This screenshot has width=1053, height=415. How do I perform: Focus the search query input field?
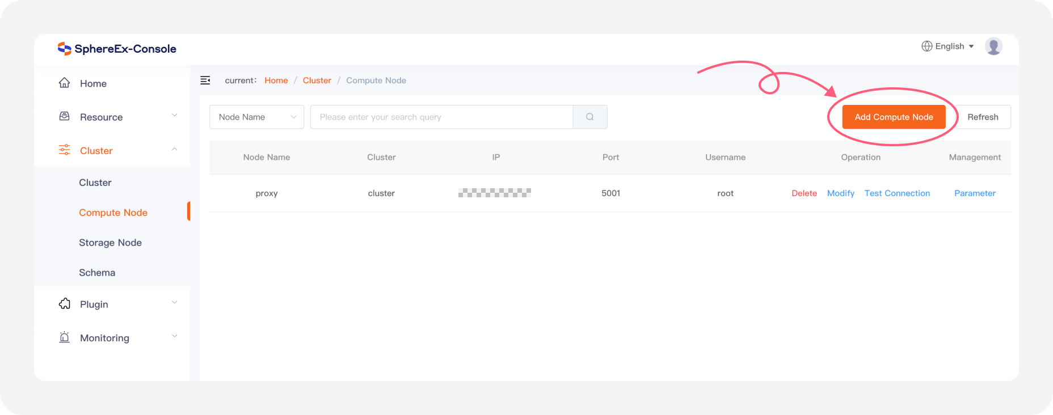pyautogui.click(x=441, y=117)
